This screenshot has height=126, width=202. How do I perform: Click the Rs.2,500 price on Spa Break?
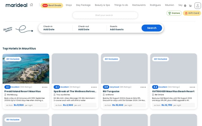click(68, 105)
